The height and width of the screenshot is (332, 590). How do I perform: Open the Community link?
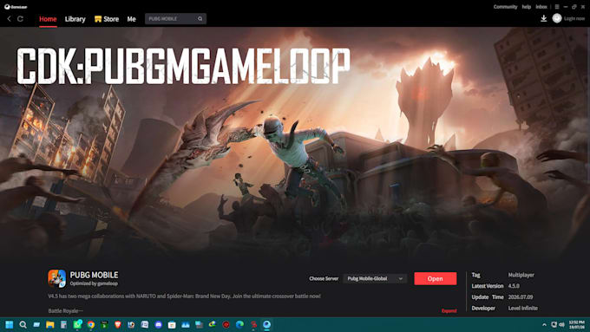point(505,7)
